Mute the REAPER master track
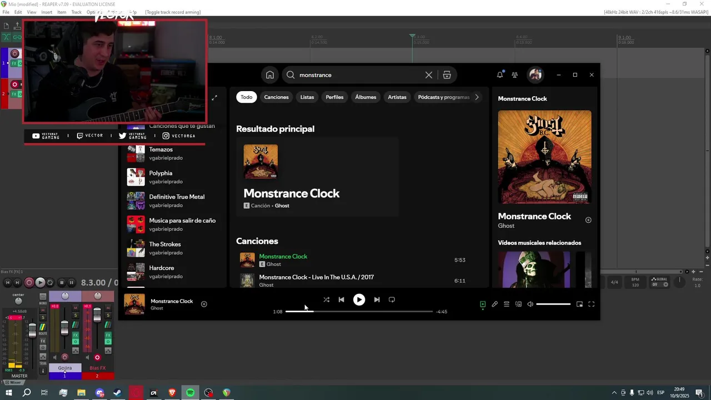The image size is (711, 400). tap(43, 310)
